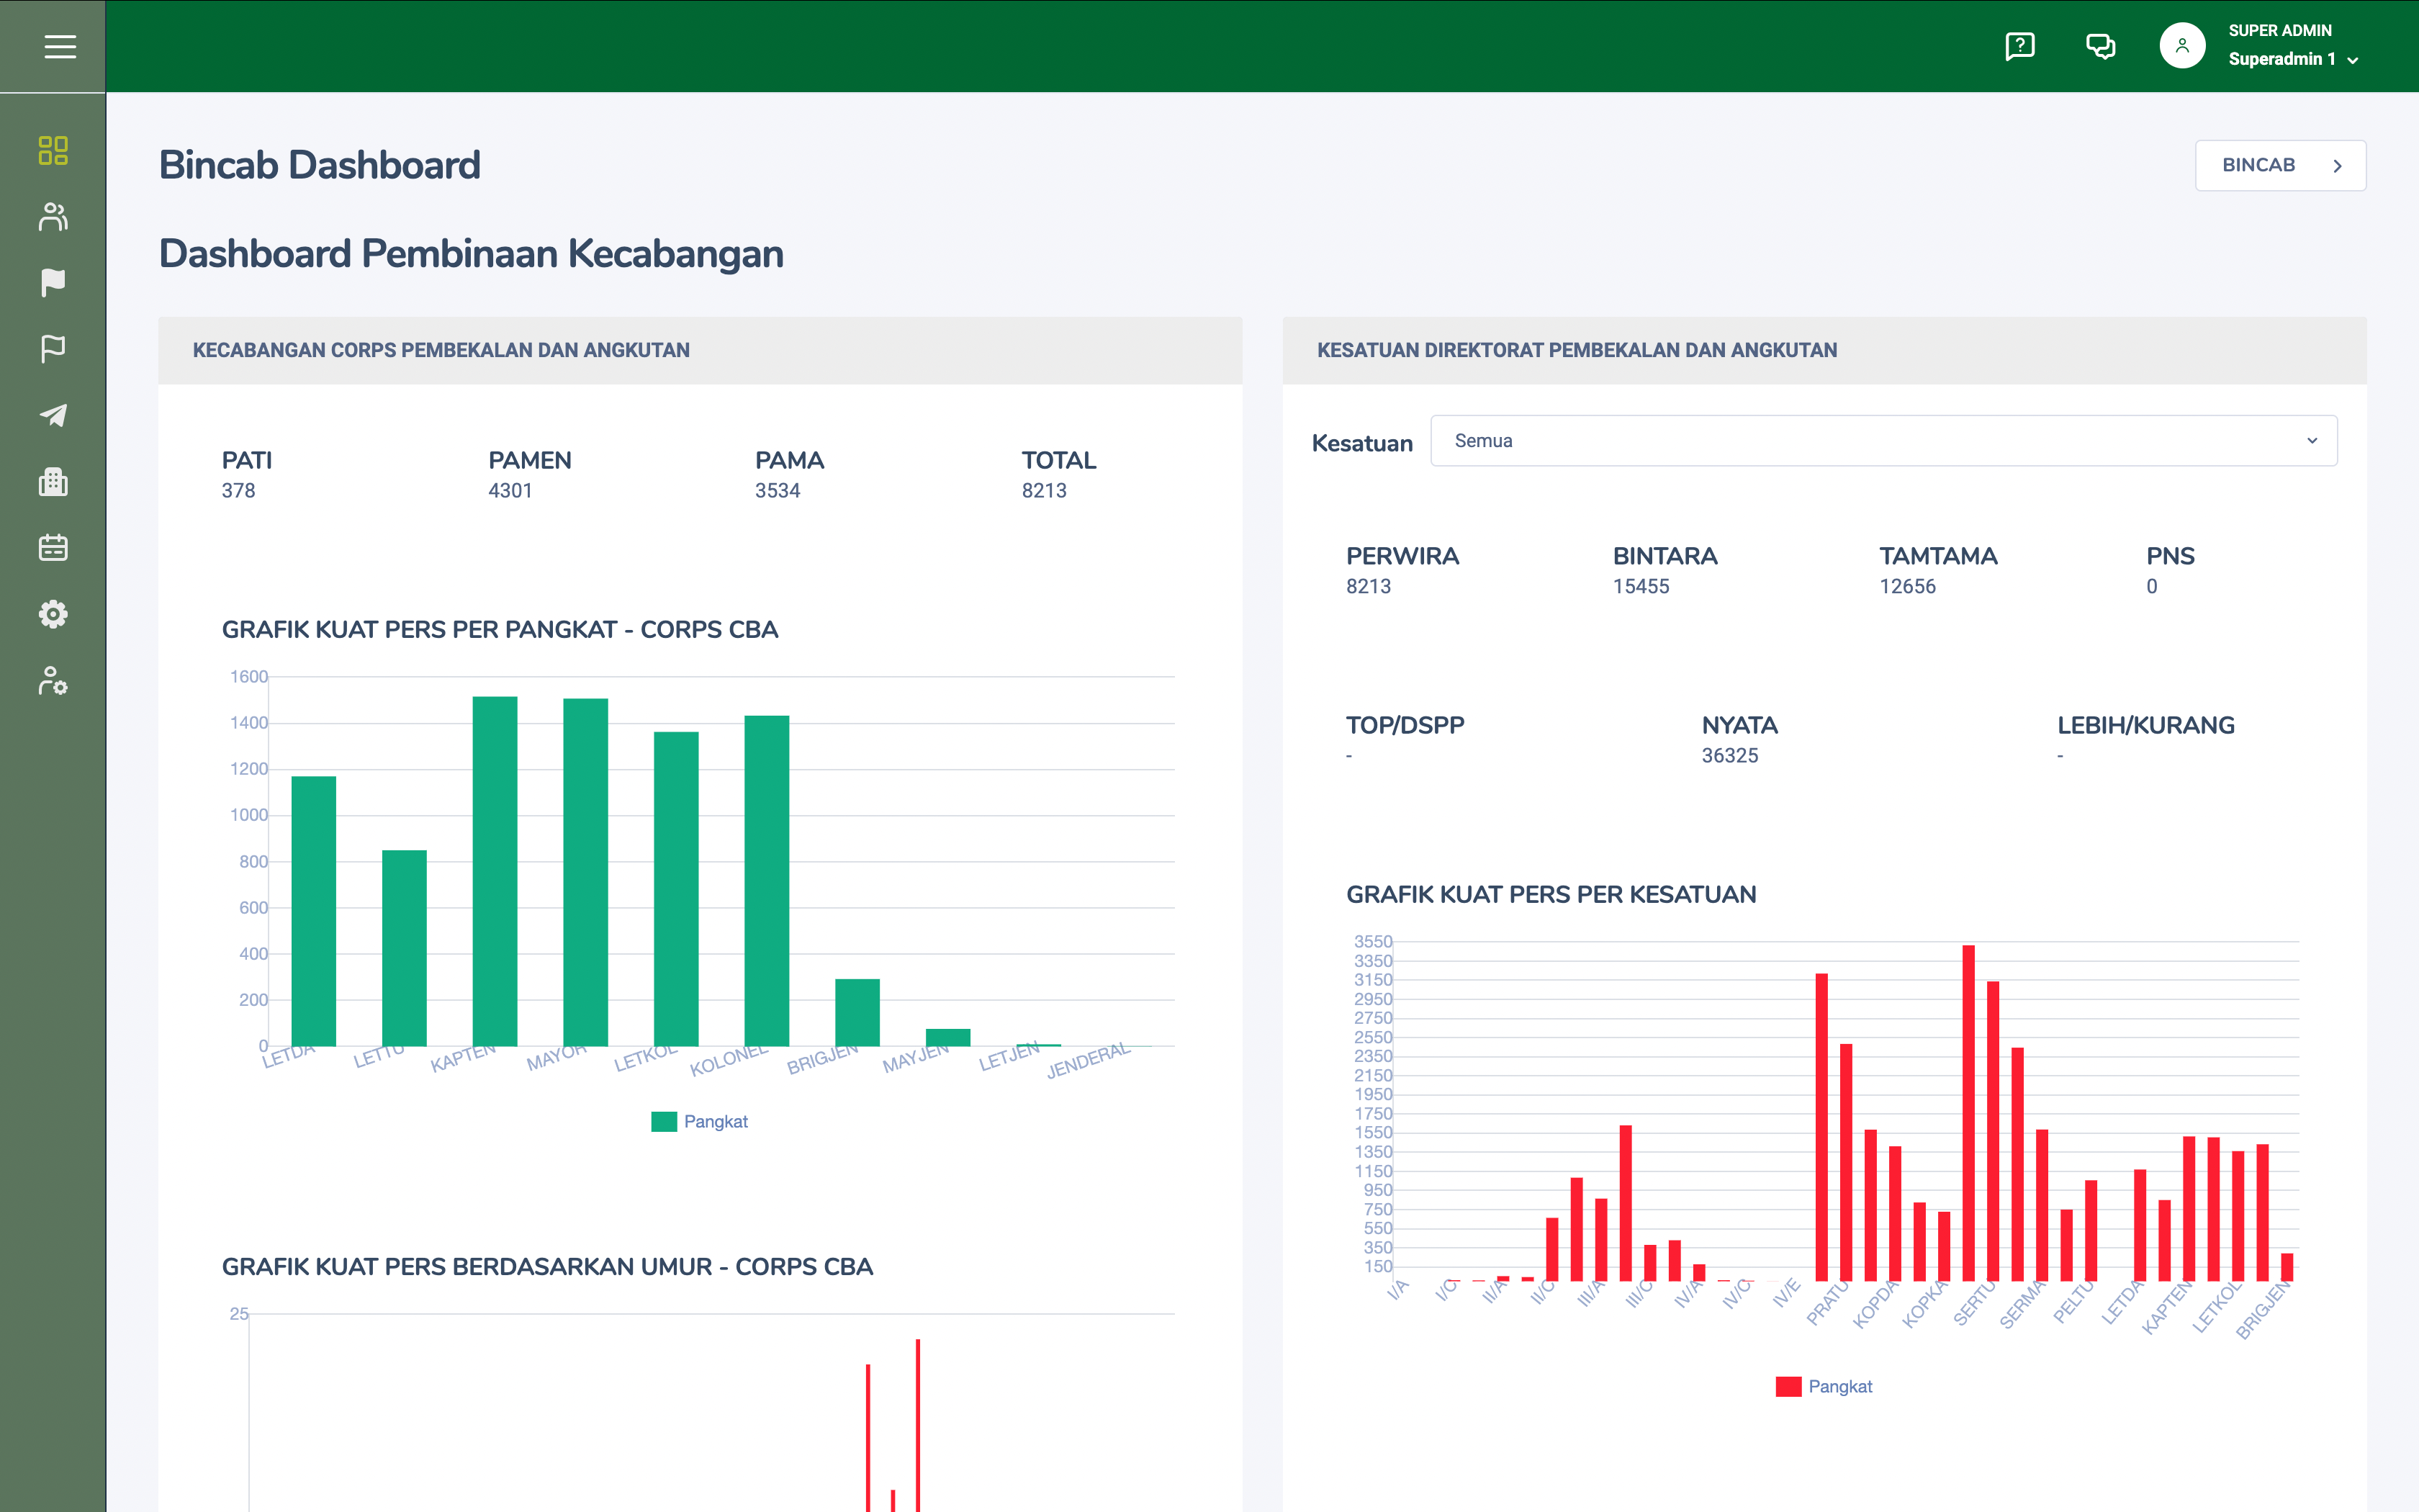Click the green swatch beside Pangkat
The width and height of the screenshot is (2419, 1512).
[x=664, y=1122]
